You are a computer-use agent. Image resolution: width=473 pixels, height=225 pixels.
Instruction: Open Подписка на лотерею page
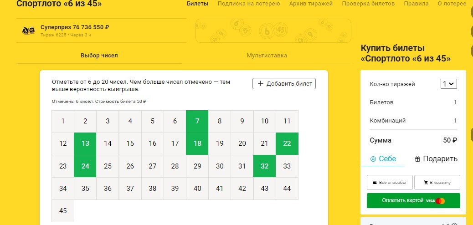[249, 4]
